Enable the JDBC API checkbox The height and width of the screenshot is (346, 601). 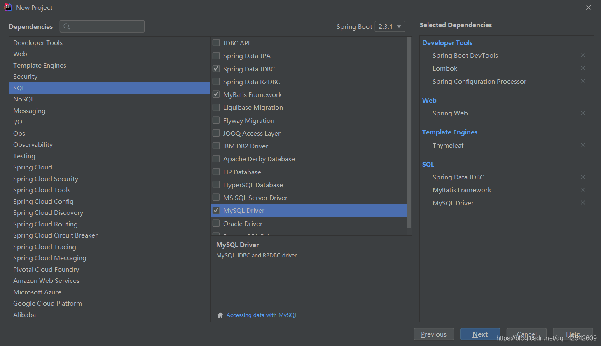coord(216,42)
